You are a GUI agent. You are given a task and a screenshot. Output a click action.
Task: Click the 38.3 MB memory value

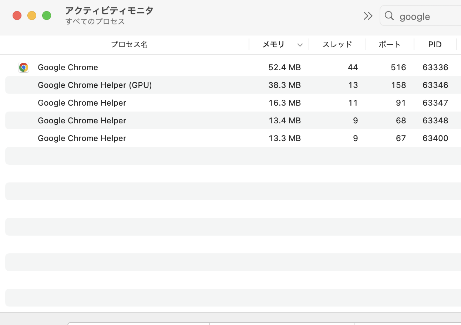285,85
